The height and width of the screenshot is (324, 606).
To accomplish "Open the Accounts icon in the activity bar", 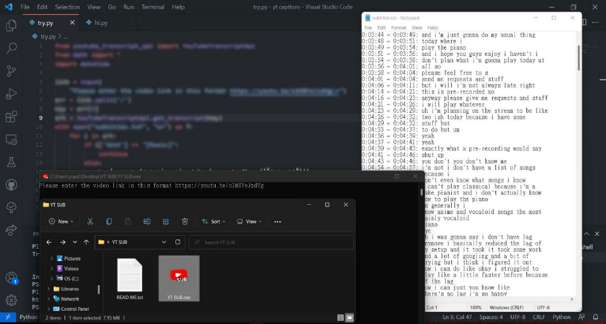I will pos(12,278).
